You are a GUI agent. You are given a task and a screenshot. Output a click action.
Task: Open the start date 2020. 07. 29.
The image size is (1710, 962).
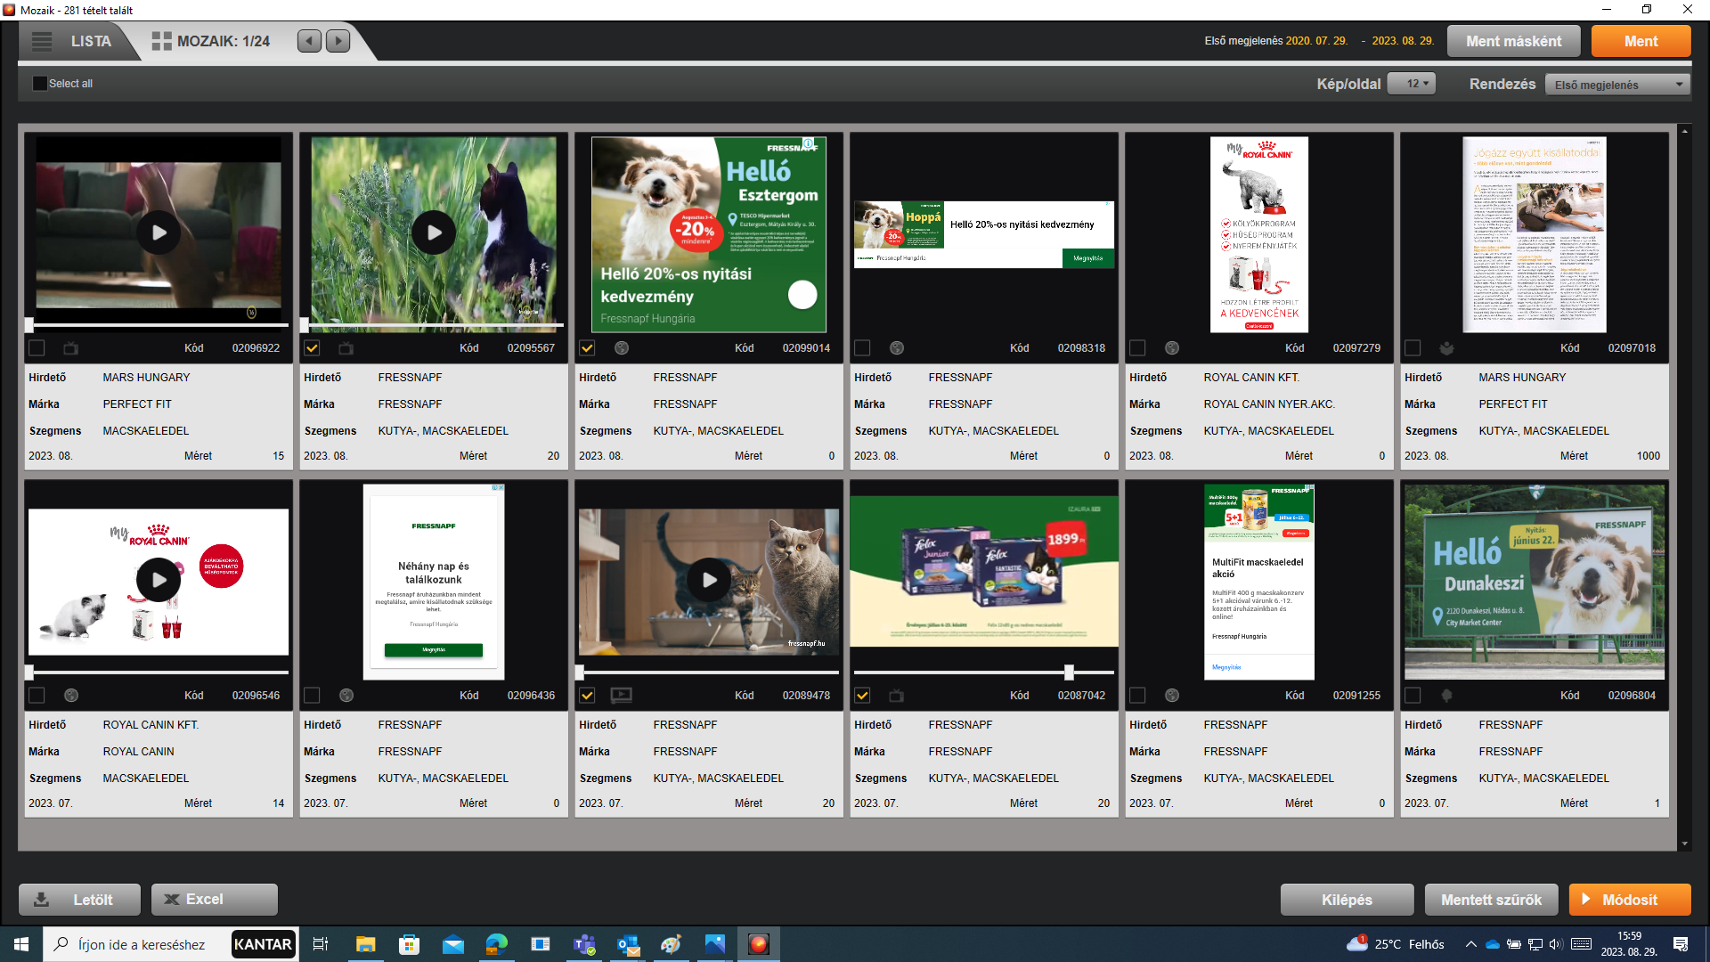(x=1316, y=41)
